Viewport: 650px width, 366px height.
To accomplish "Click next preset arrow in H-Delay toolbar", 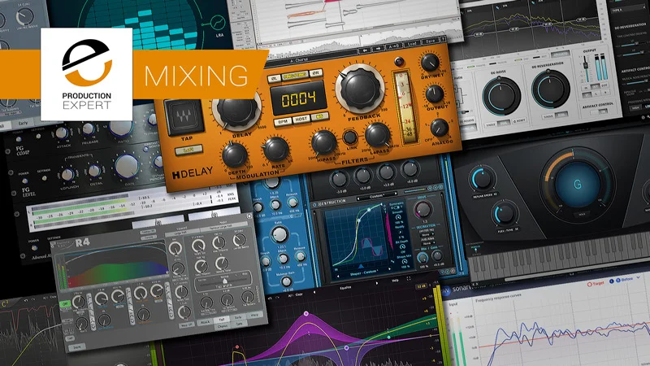I will (378, 49).
